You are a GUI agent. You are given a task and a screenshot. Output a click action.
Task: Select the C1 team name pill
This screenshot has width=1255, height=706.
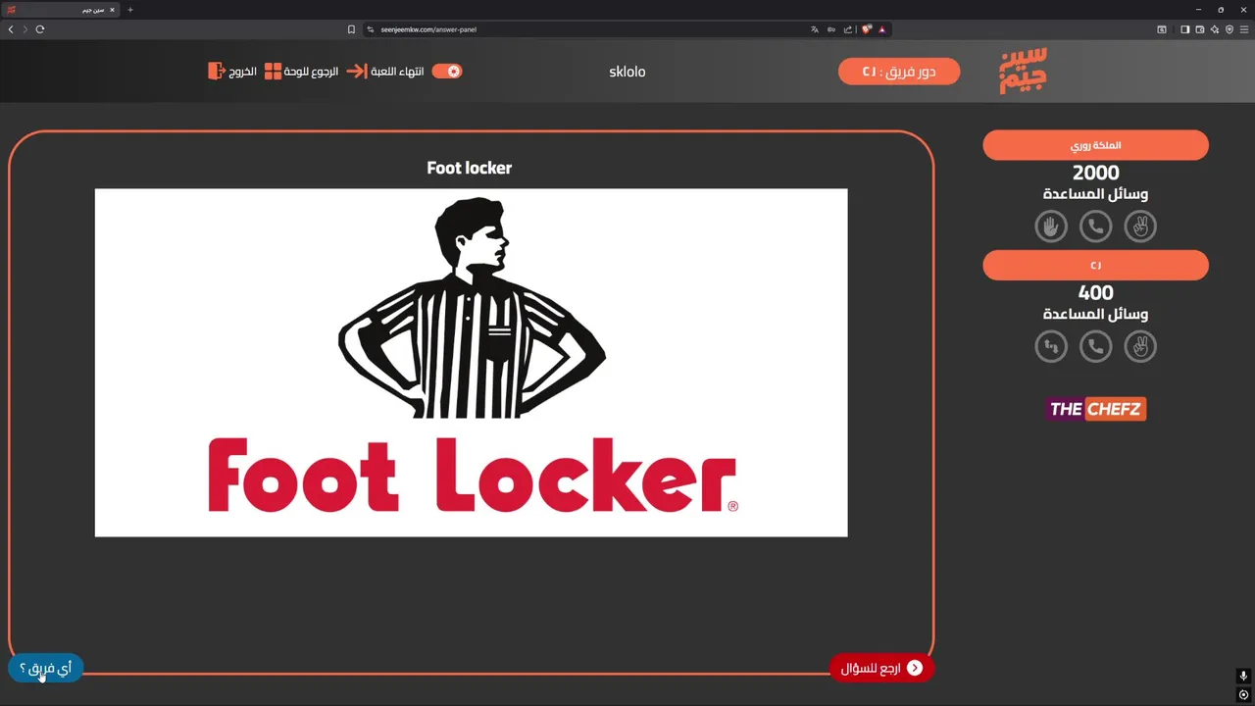coord(1095,266)
